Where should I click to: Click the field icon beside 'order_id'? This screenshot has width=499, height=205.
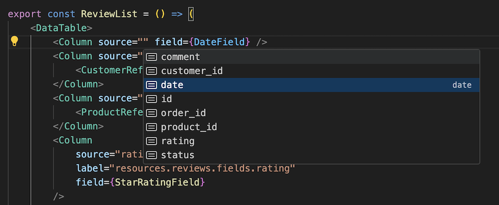[x=151, y=113]
